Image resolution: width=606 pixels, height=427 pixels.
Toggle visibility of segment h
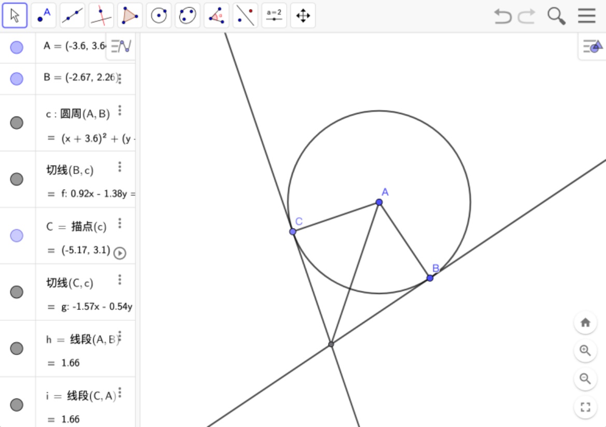17,348
